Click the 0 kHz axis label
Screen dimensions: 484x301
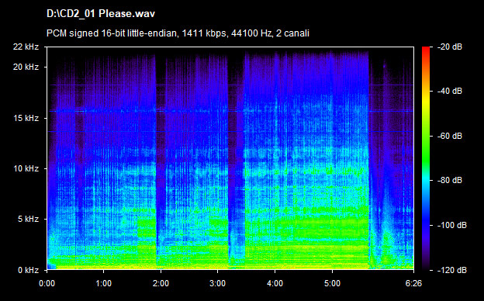(x=28, y=270)
